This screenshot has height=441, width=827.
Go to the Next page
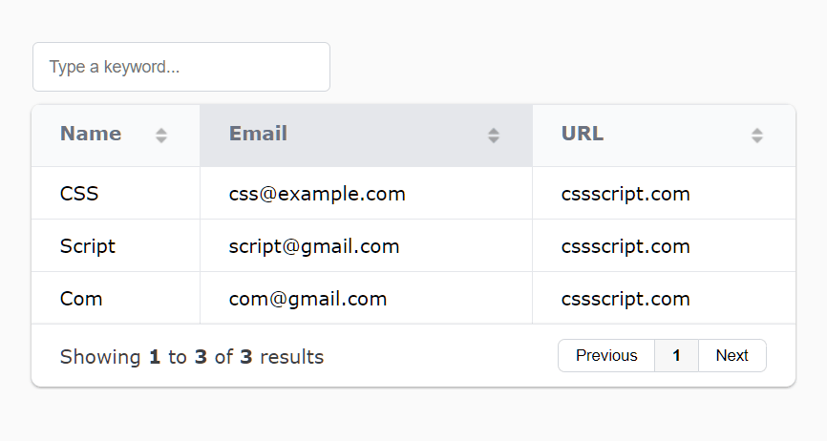pyautogui.click(x=732, y=356)
